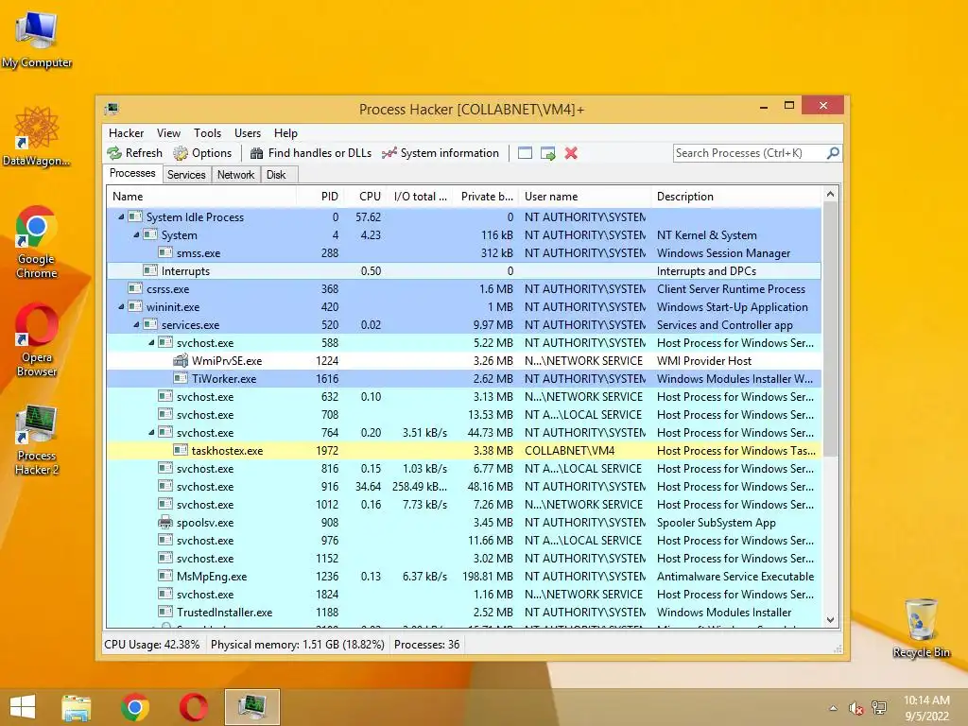The image size is (968, 726).
Task: Switch to the Disk tab
Action: [x=276, y=175]
